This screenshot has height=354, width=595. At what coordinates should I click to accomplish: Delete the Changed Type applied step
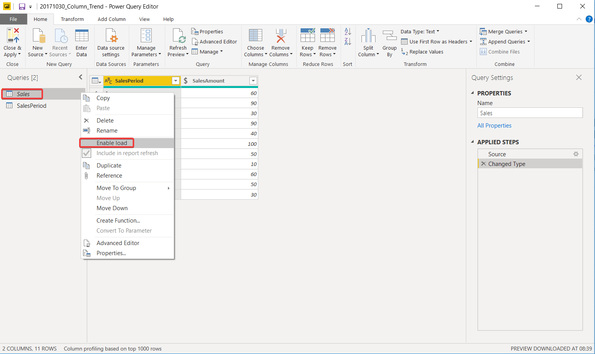483,164
